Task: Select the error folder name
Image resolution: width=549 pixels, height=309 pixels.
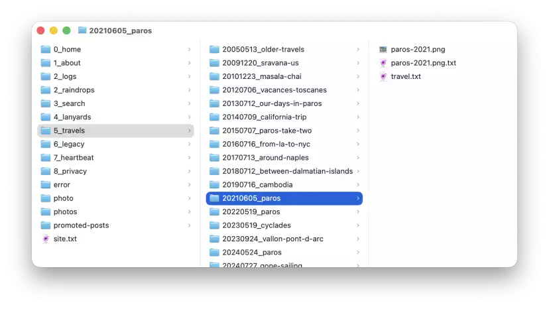Action: [62, 184]
